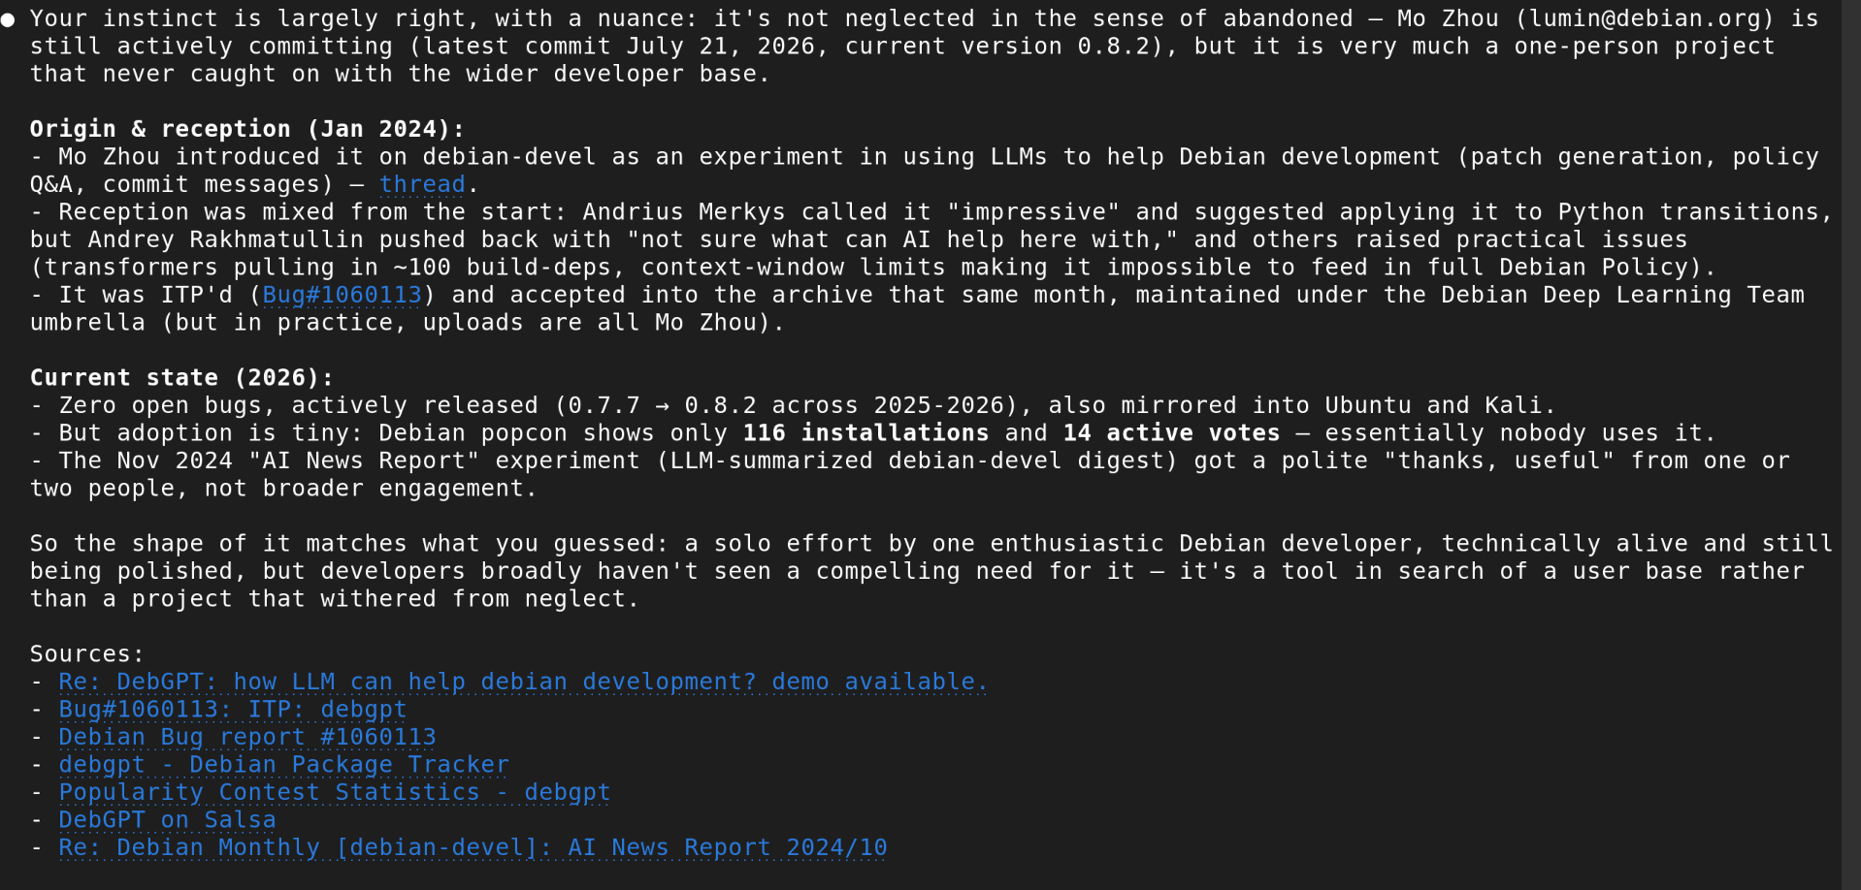
Task: Open "Popularity Contest Statistics - debgpt" link
Action: point(335,792)
